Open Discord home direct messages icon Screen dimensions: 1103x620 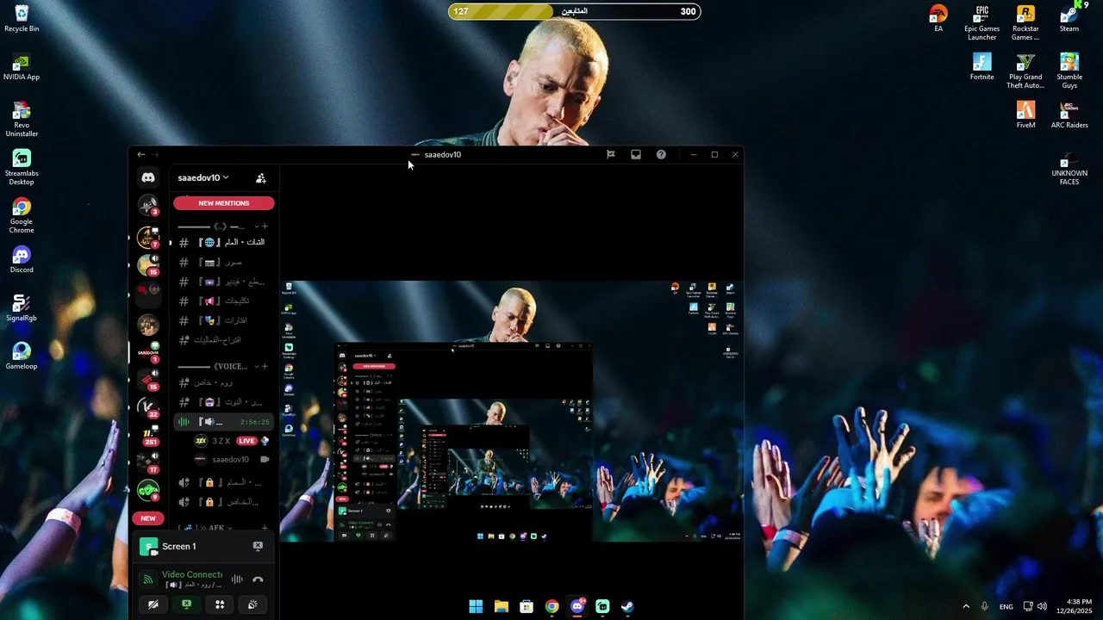point(148,177)
